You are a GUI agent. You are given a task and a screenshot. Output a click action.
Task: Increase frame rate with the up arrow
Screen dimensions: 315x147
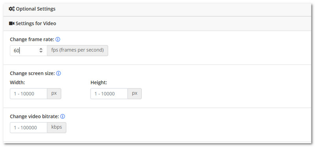point(41,49)
